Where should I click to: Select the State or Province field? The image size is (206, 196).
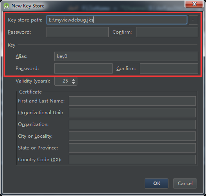tap(132, 148)
